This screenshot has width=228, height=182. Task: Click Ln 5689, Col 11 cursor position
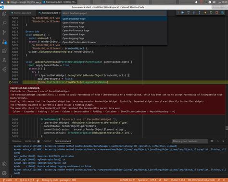[x=127, y=180]
